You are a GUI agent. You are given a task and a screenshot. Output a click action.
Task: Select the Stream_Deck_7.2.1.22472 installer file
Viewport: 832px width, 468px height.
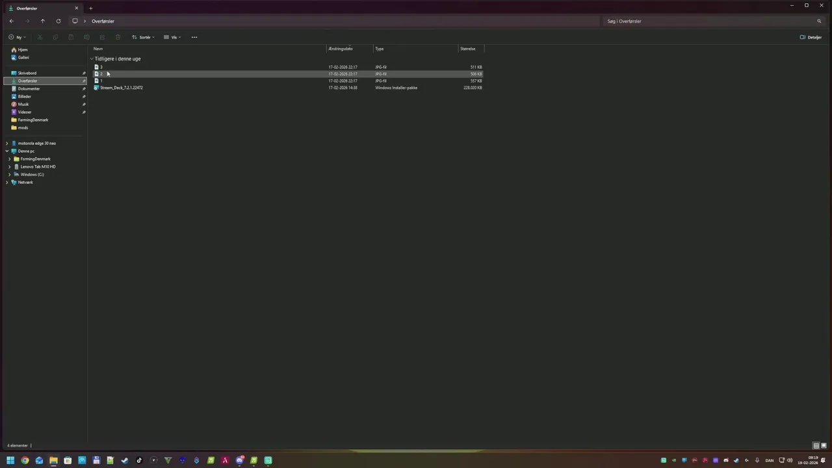coord(121,88)
